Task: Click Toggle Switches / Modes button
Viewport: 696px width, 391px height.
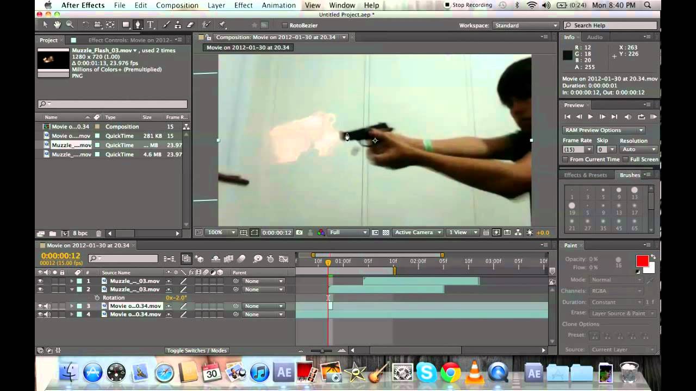Action: pyautogui.click(x=197, y=351)
